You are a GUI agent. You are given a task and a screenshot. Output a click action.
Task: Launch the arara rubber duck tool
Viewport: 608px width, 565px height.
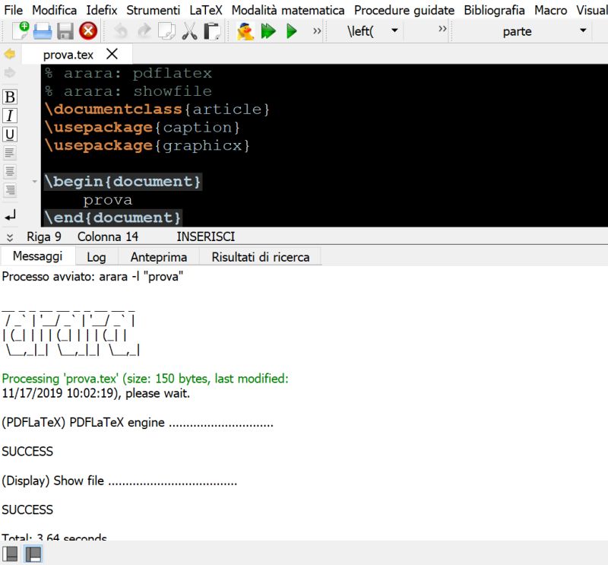pyautogui.click(x=245, y=31)
